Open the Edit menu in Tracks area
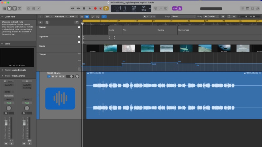The width and height of the screenshot is (262, 147). [48, 16]
